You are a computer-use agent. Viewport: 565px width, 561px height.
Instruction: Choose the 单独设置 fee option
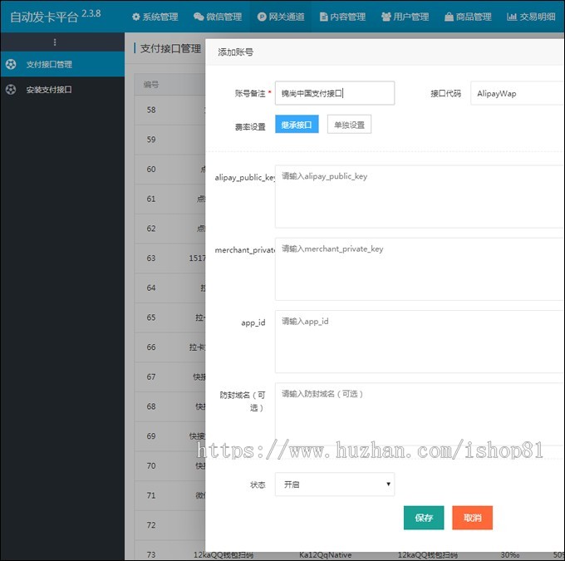[x=349, y=125]
